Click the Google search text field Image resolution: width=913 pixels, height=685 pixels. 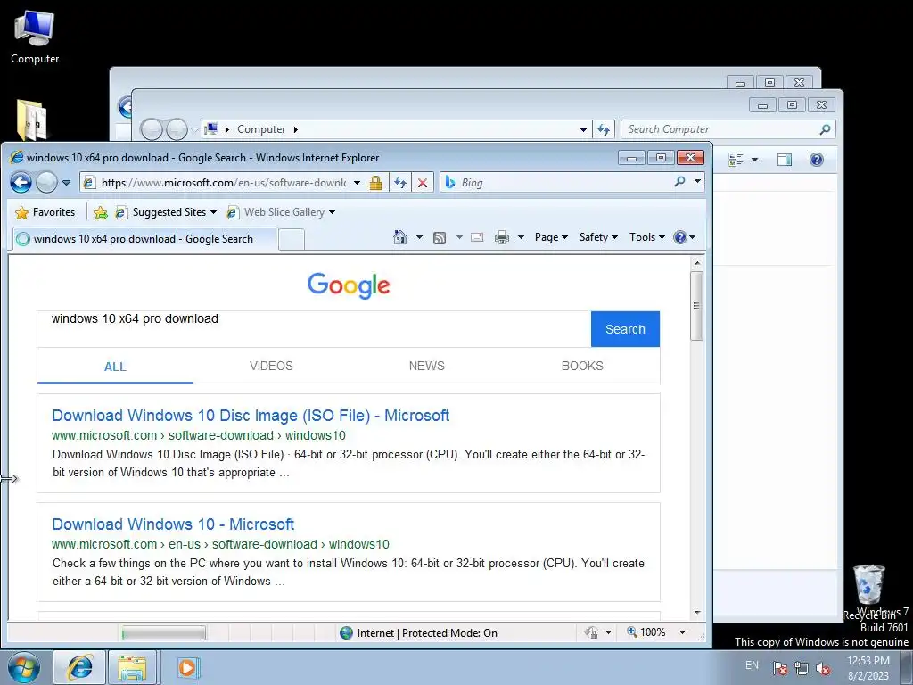tap(315, 329)
